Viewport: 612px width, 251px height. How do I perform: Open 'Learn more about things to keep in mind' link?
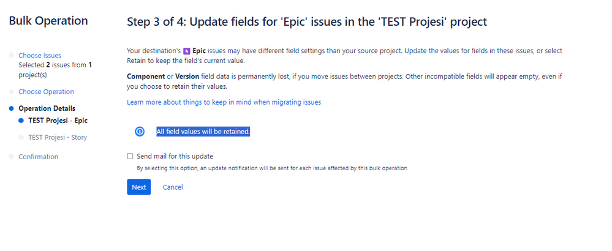(224, 102)
